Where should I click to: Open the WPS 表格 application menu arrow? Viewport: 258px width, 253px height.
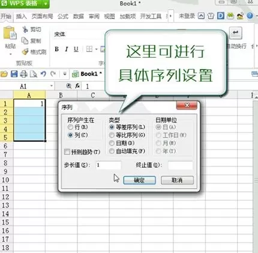(46, 4)
